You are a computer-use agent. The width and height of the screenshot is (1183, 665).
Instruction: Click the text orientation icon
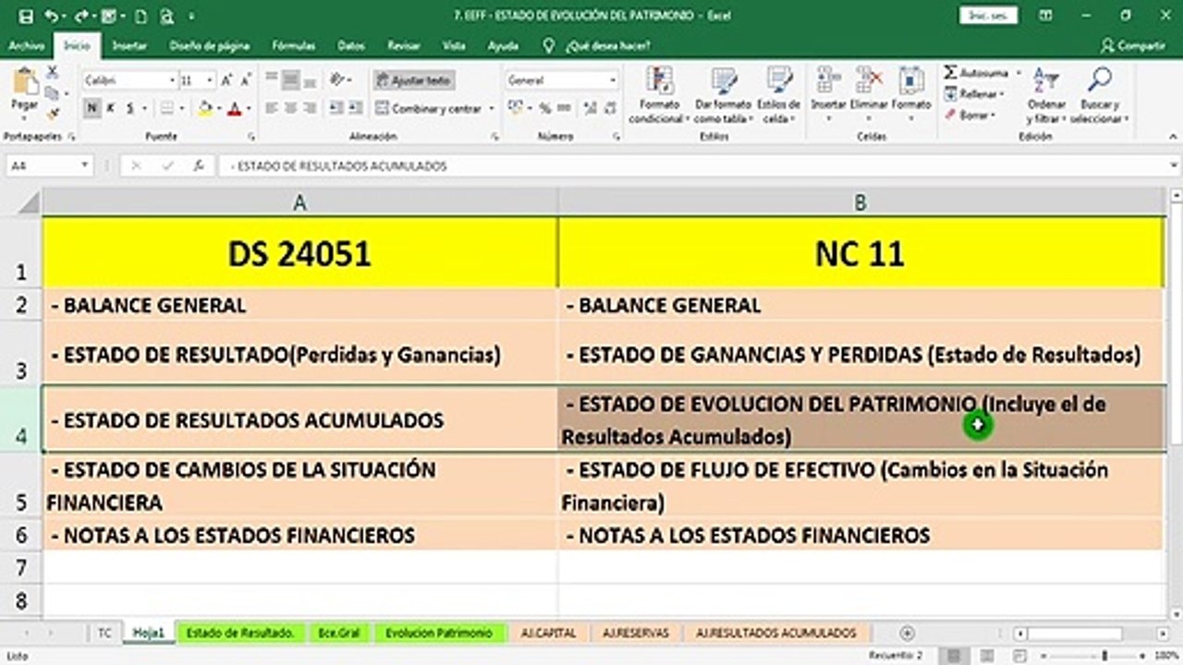click(x=337, y=80)
